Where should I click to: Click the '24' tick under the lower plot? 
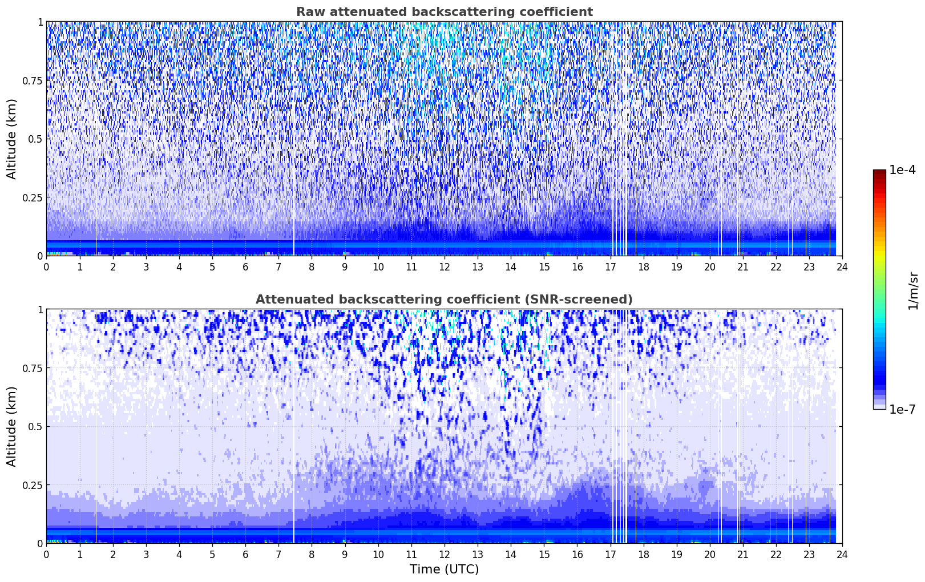pos(842,555)
